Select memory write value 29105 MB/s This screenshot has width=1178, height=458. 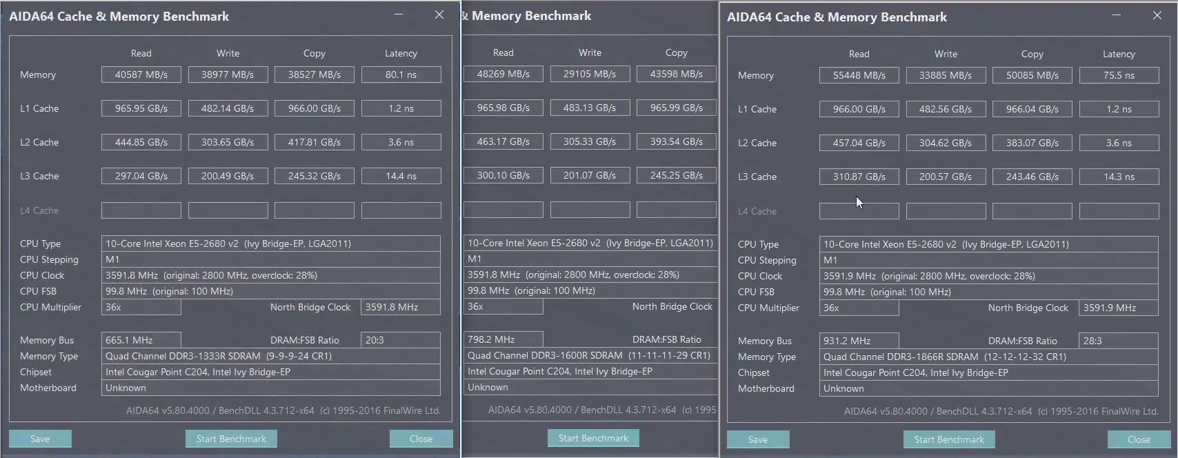click(x=590, y=74)
